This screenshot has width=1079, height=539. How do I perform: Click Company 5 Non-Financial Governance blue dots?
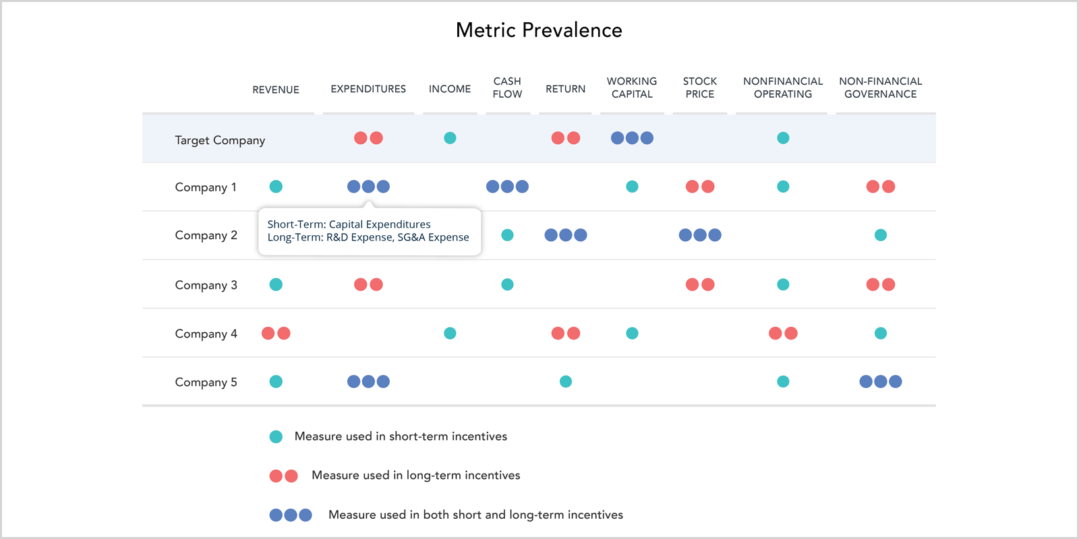tap(881, 381)
